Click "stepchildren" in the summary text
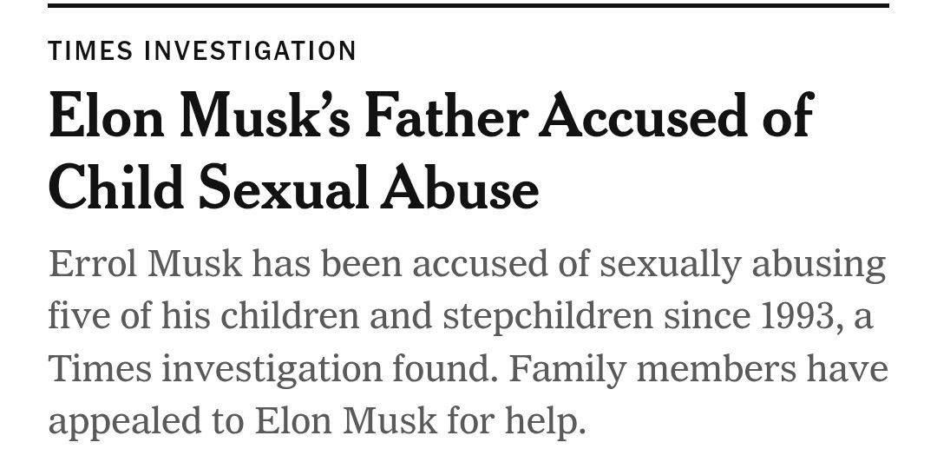The width and height of the screenshot is (937, 462). 547,317
